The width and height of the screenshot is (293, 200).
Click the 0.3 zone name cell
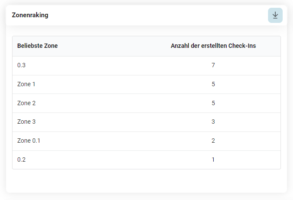tap(21, 65)
